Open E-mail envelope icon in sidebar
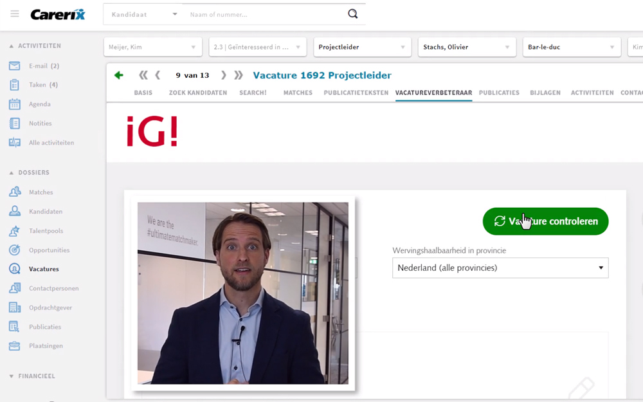The width and height of the screenshot is (643, 402). click(14, 66)
